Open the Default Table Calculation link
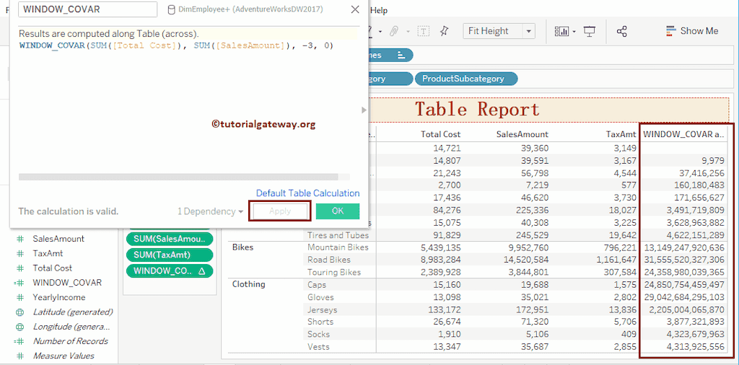Image resolution: width=739 pixels, height=365 pixels. [x=307, y=193]
